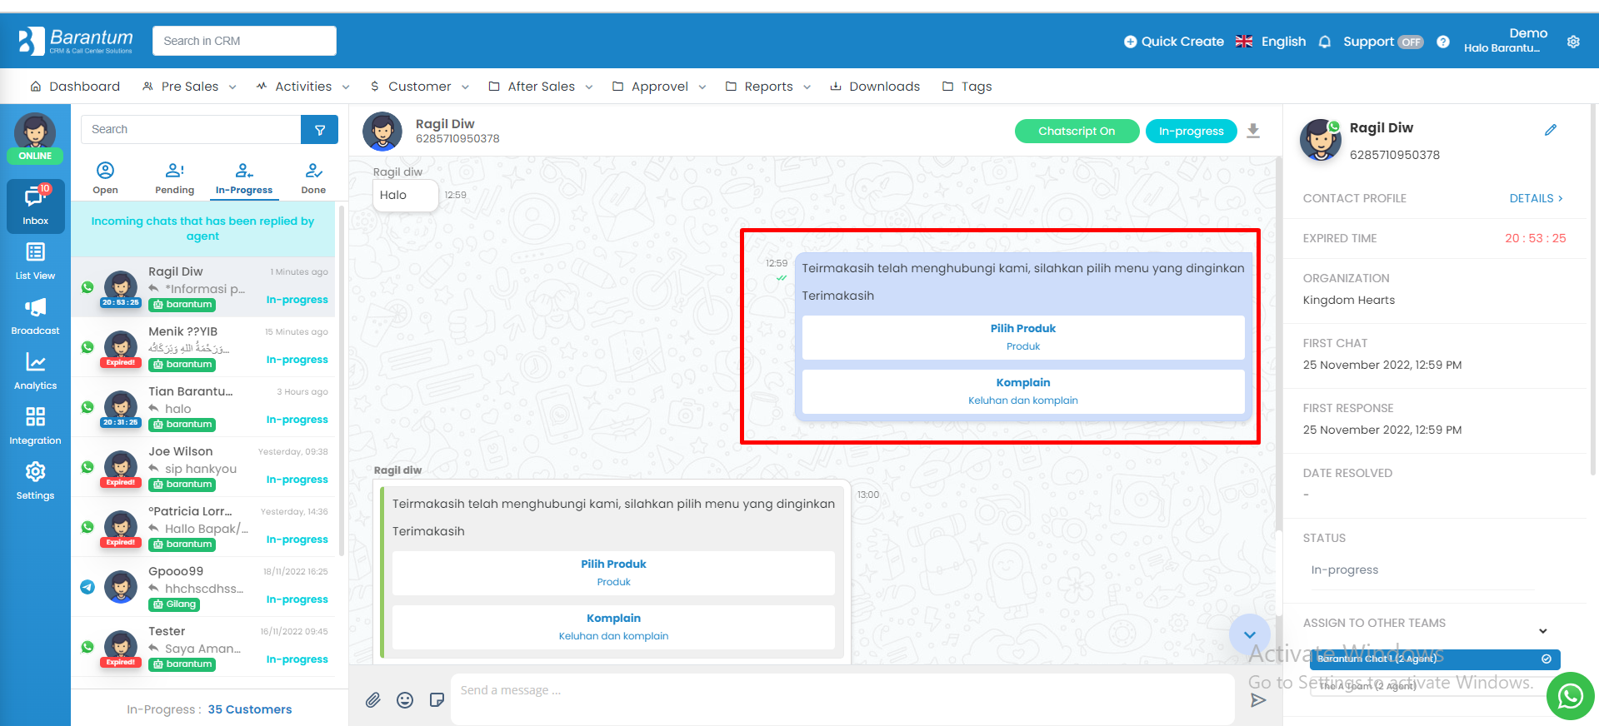Image resolution: width=1599 pixels, height=726 pixels.
Task: Click the edit contact pencil icon
Action: [x=1551, y=130]
